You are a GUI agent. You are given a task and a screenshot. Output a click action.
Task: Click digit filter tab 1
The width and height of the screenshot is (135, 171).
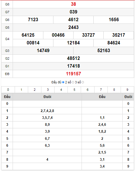(21, 90)
